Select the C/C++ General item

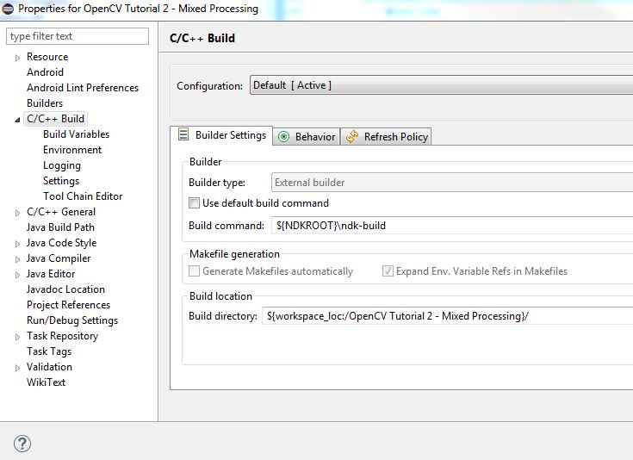61,212
